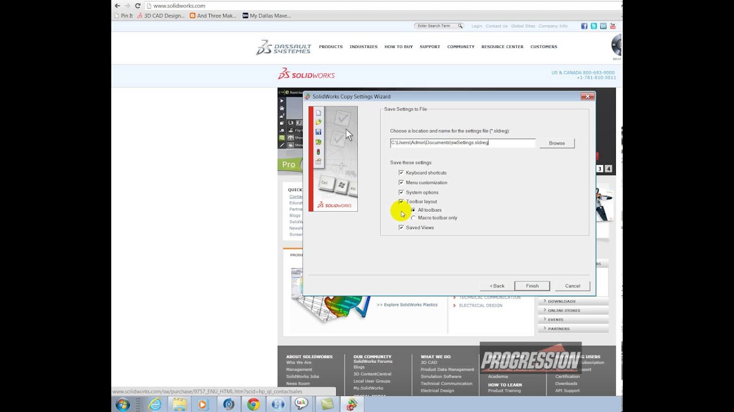Viewport: 734px width, 412px height.
Task: Open Windows Media Player from taskbar
Action: 203,404
